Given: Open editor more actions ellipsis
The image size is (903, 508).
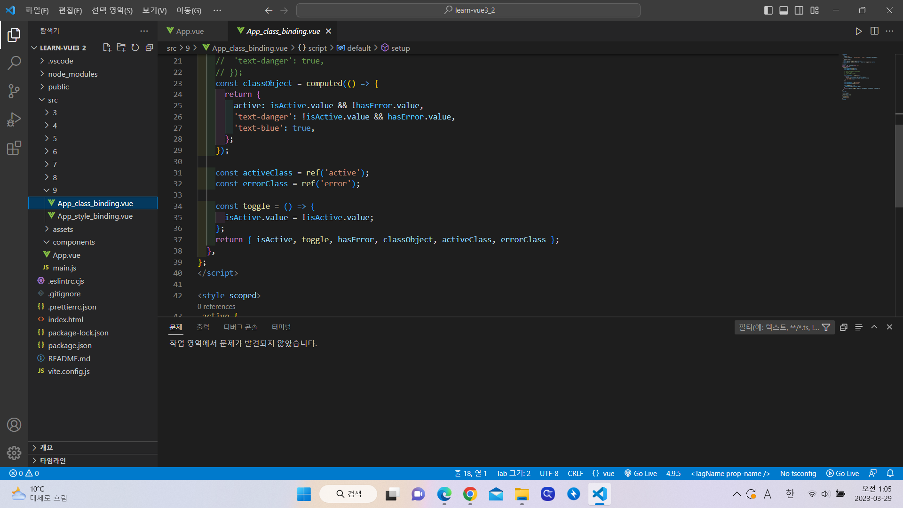Looking at the screenshot, I should [x=889, y=31].
